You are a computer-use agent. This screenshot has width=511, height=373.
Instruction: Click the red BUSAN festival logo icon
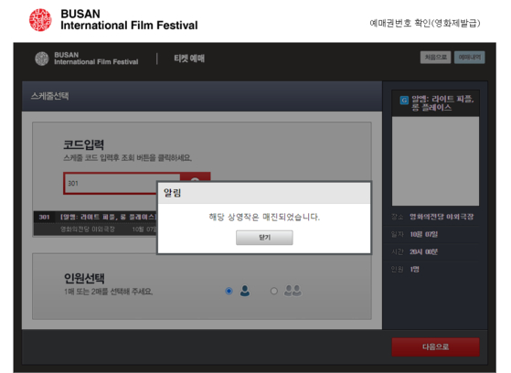[40, 20]
